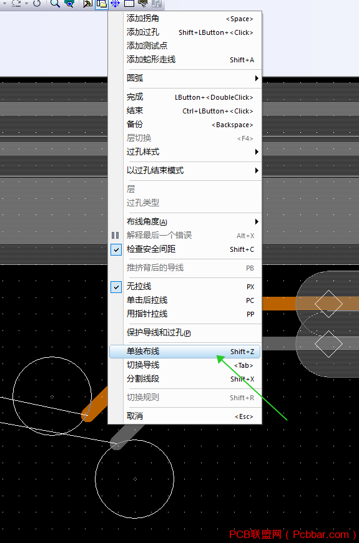Click the circular refresh arrow icon

click(x=37, y=4)
